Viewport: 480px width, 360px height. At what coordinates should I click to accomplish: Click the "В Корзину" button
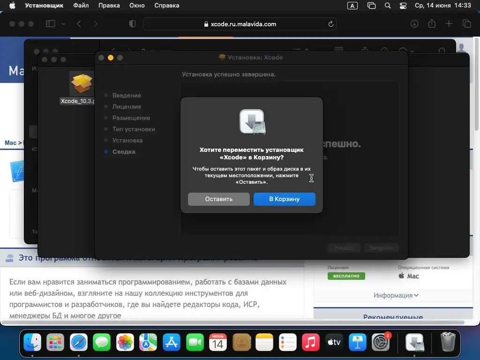pos(285,199)
